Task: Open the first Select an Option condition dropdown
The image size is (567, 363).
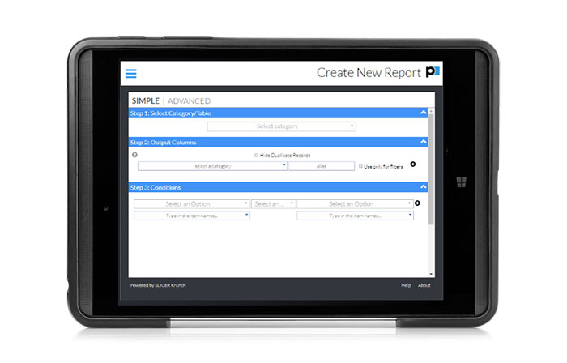Action: pyautogui.click(x=191, y=204)
